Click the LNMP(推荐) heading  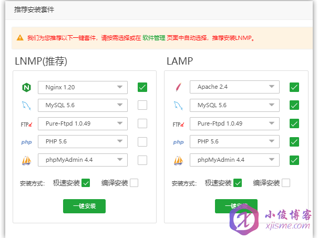click(x=41, y=61)
